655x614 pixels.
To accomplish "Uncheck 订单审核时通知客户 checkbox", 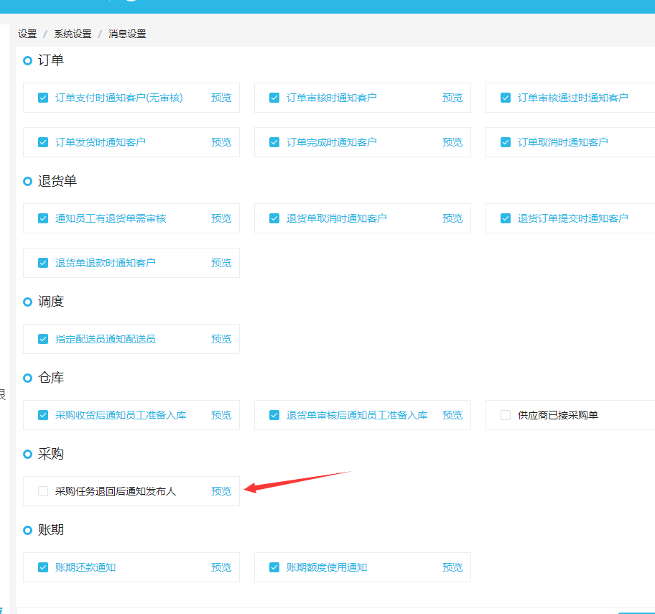I will (274, 98).
